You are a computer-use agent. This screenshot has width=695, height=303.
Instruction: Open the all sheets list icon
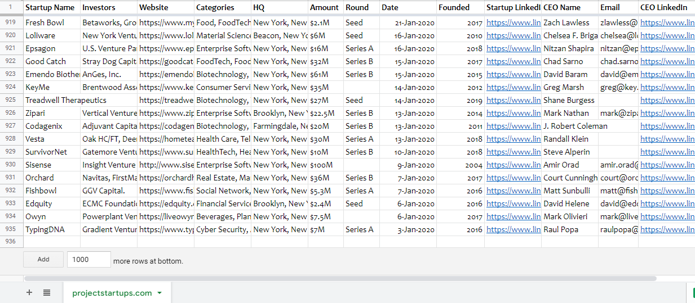click(47, 292)
